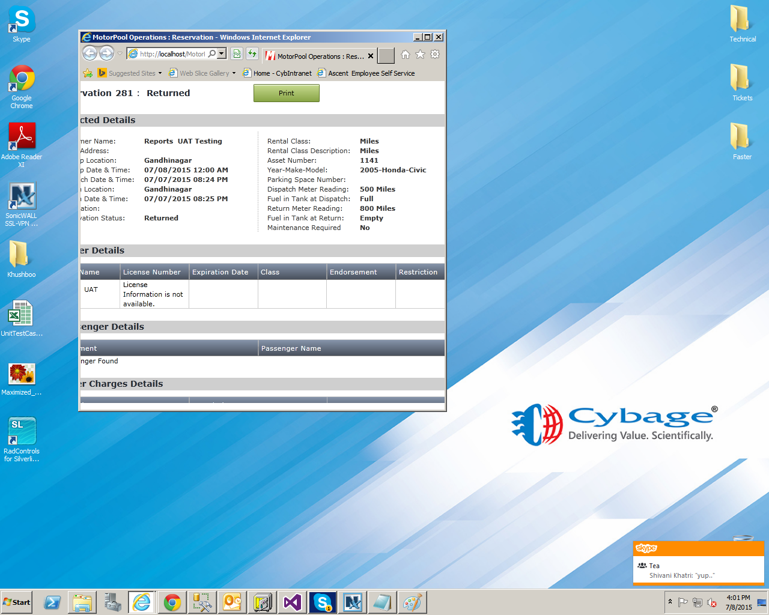Open Server Manager toolbox taskbar icon

[x=112, y=602]
